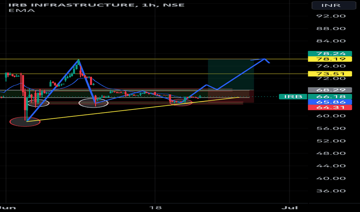Click the 18 date label on time axis
Screen dimensions: 360x212
tap(155, 208)
